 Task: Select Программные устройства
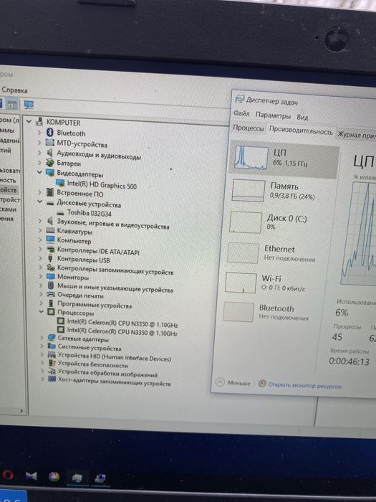[x=95, y=305]
